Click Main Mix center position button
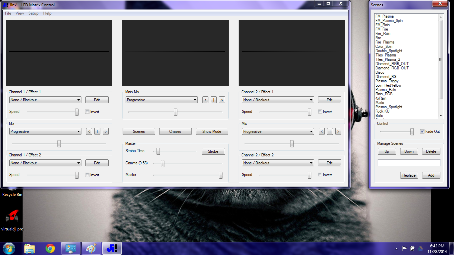Image resolution: width=454 pixels, height=255 pixels. tap(214, 100)
